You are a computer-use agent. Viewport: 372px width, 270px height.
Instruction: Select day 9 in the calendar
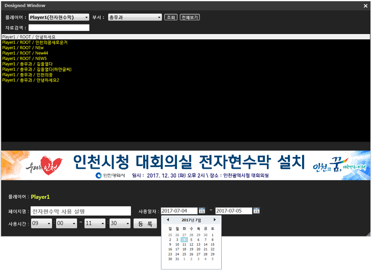(x=170, y=244)
